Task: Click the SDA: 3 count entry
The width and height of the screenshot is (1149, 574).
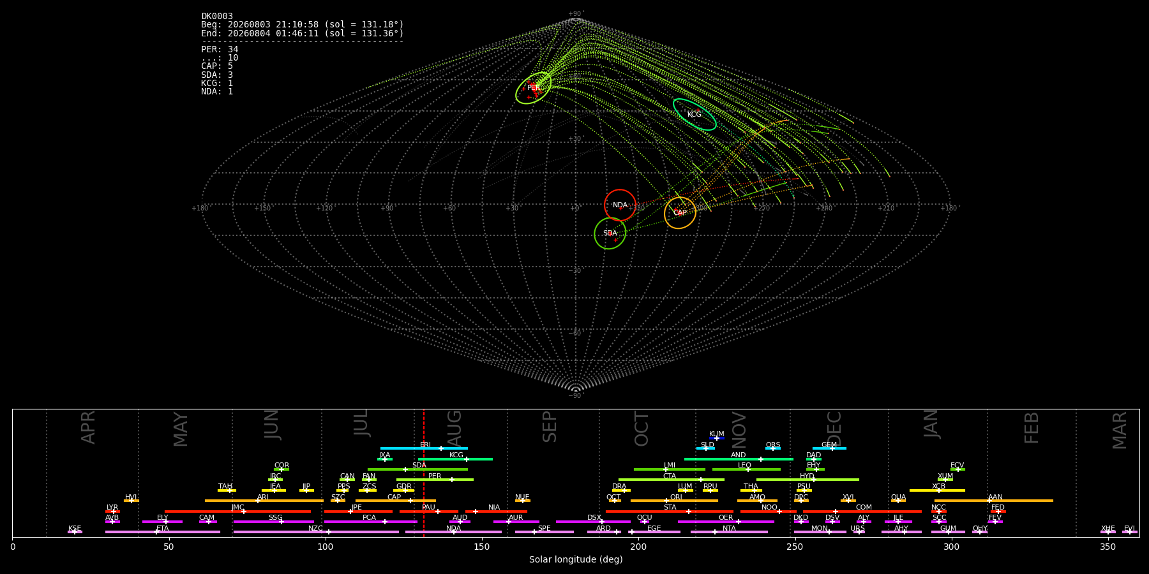Action: pos(217,75)
